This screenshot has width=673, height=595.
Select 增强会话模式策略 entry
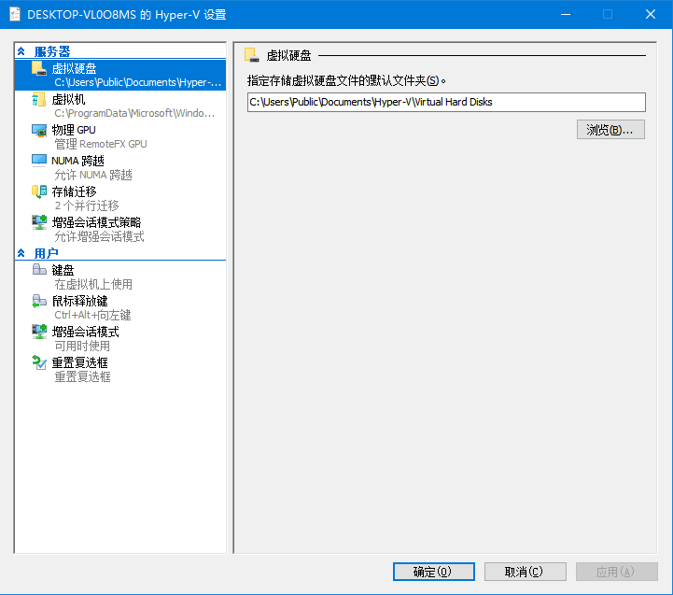(120, 230)
